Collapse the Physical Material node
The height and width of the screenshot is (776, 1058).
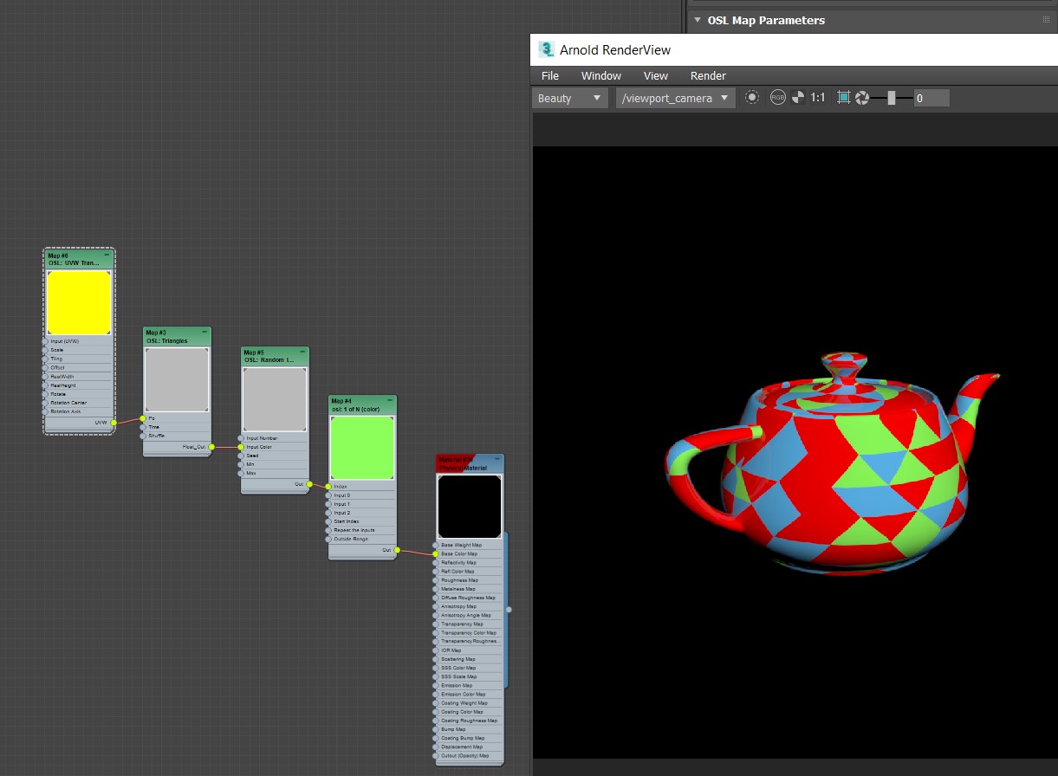point(497,459)
